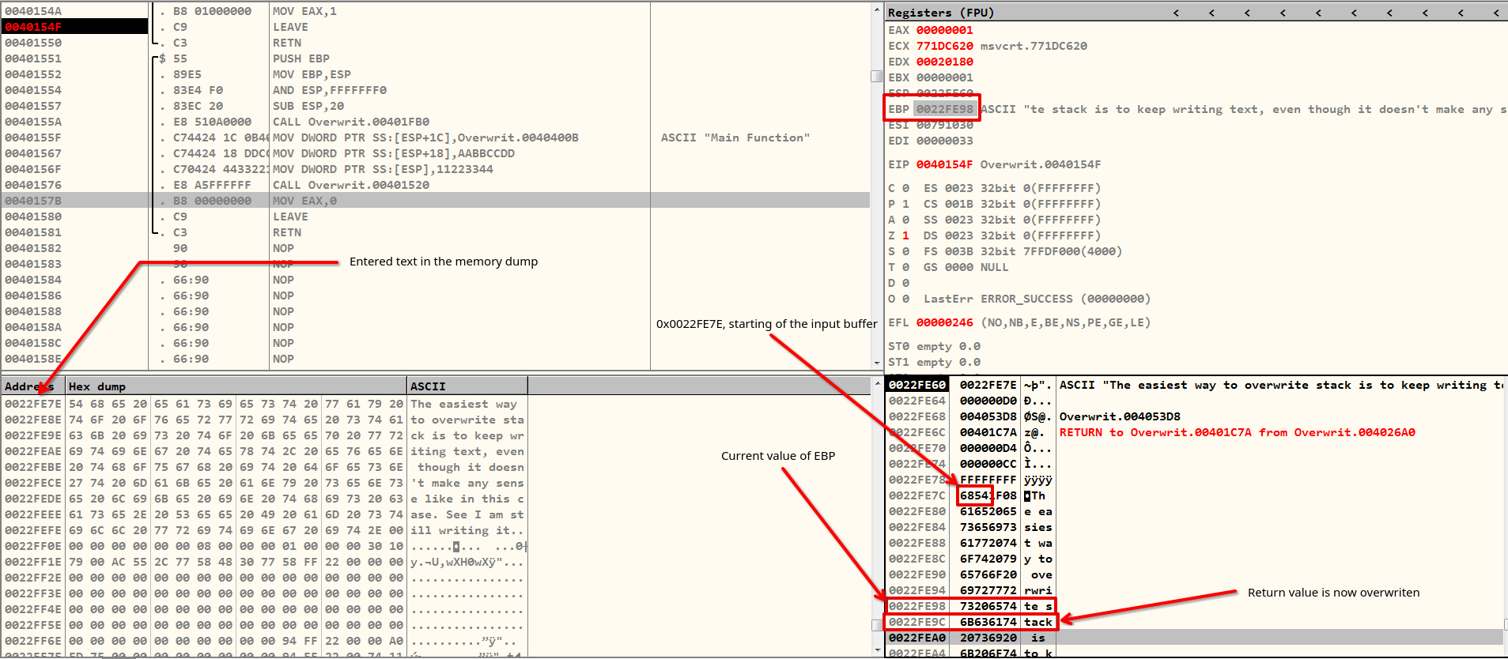
Task: Select the ST0 empty 0.0 register
Action: click(x=934, y=346)
